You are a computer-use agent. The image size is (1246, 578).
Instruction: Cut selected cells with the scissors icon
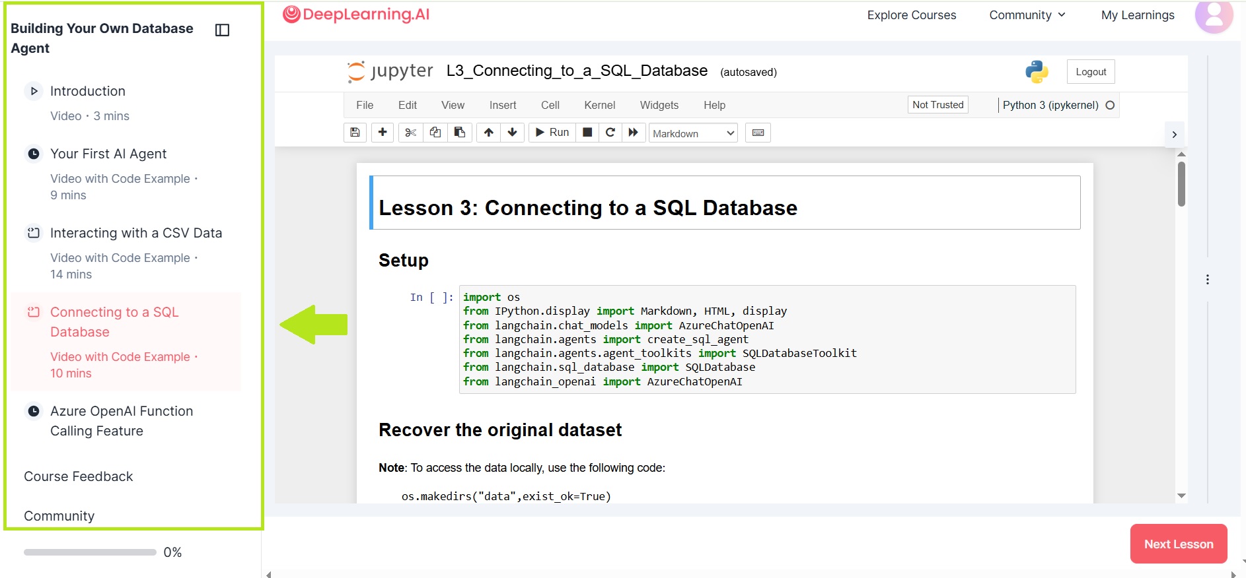410,133
